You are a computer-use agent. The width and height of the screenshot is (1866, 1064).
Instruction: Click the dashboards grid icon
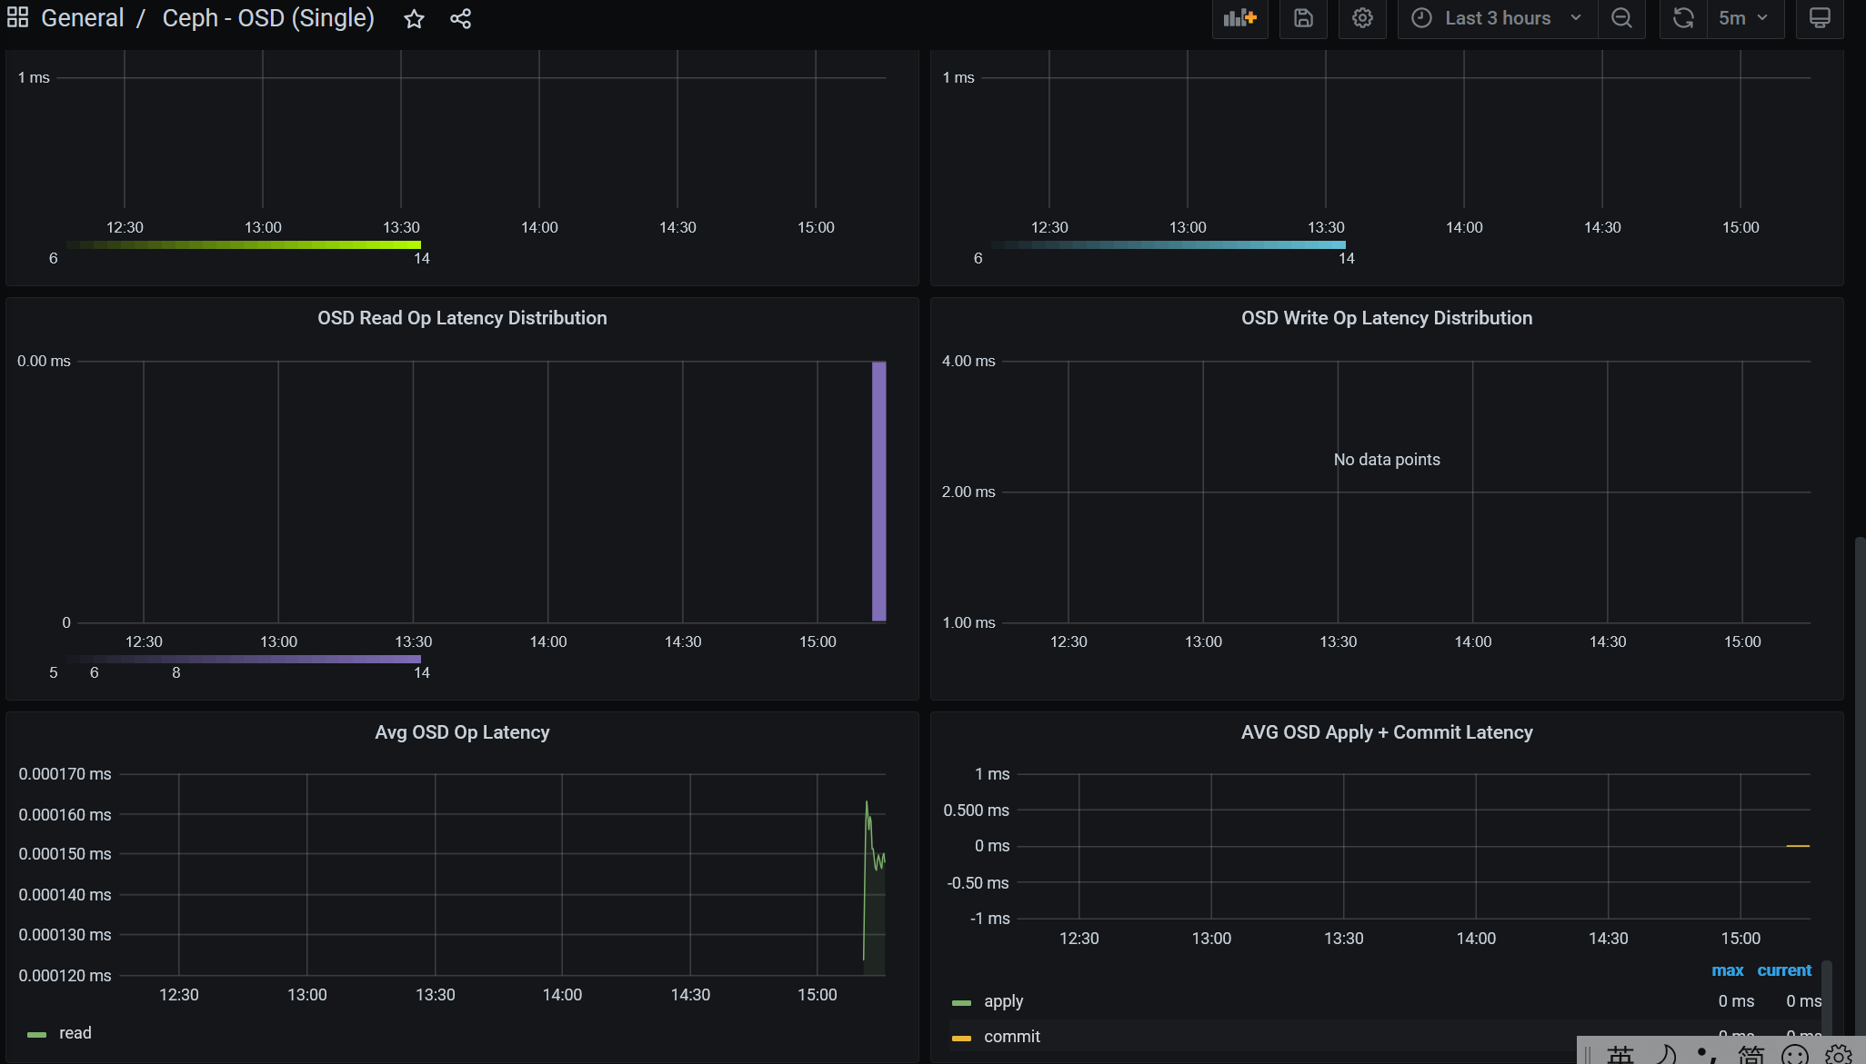tap(17, 18)
